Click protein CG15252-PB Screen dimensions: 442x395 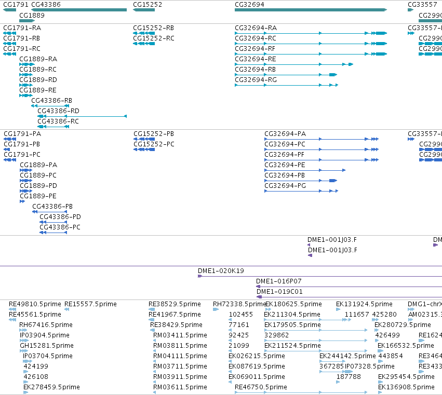tap(144, 139)
